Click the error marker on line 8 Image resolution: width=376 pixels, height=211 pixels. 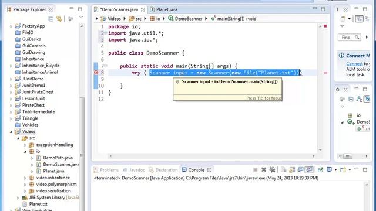pos(96,72)
